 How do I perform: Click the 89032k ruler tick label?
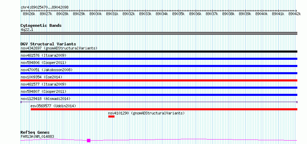pyautogui.click(x=129, y=14)
